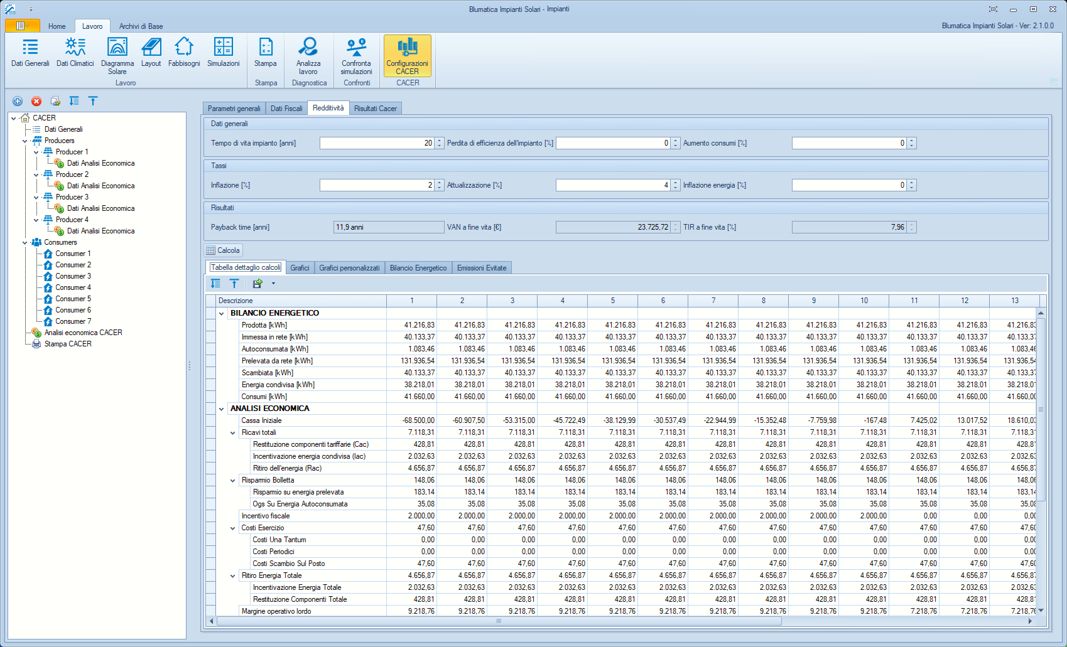Open the export dropdown arrow in table toolbar

click(x=273, y=284)
